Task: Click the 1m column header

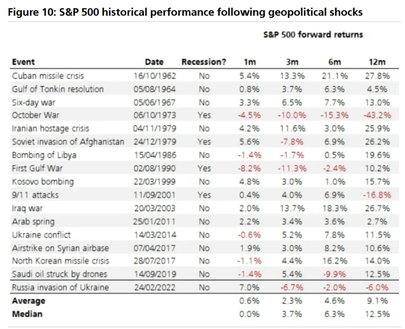Action: 250,62
